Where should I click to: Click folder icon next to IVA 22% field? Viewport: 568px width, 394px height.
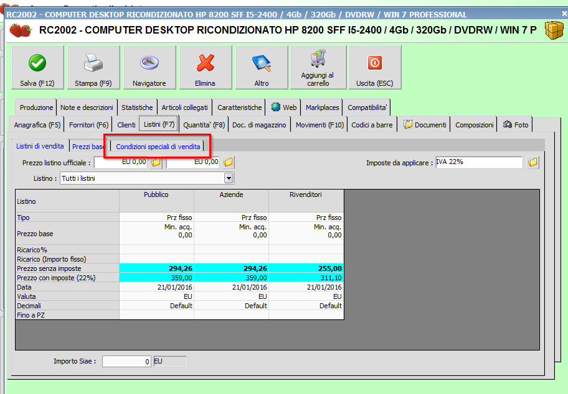pyautogui.click(x=532, y=162)
